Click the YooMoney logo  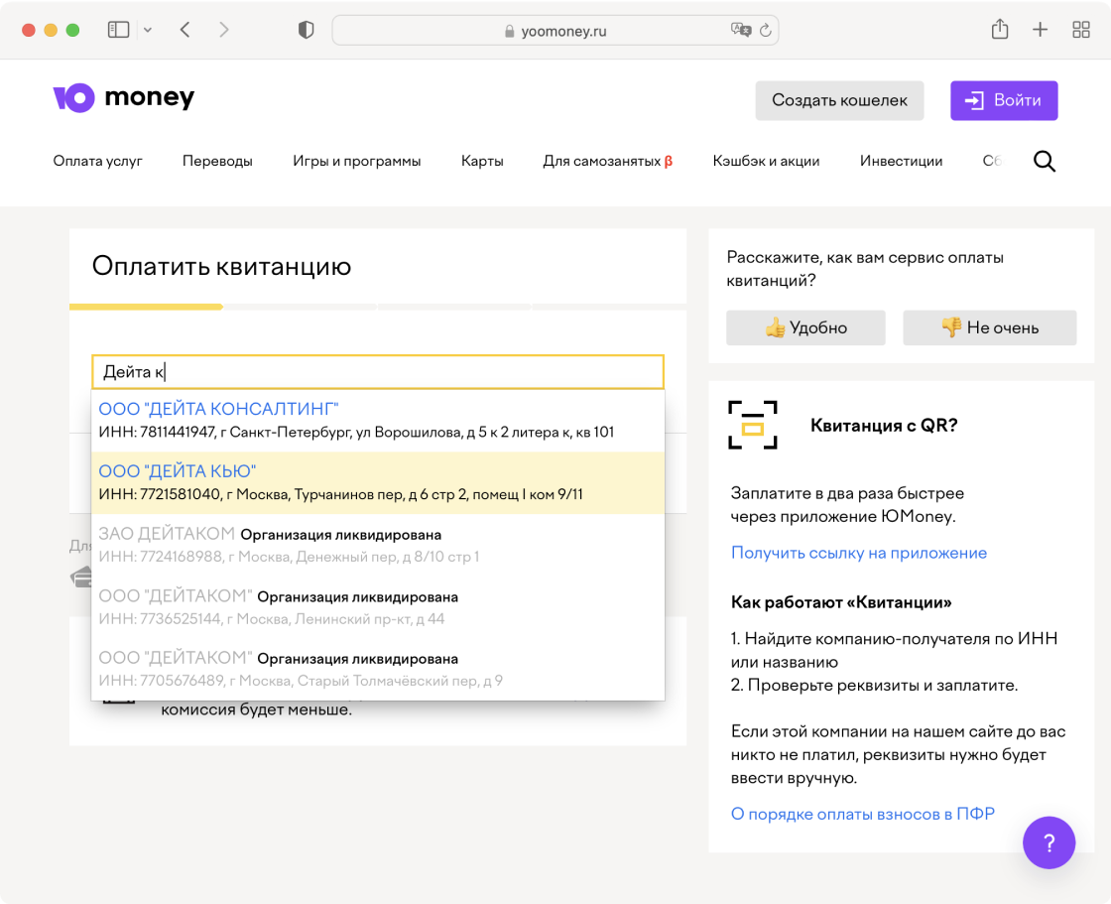[x=123, y=98]
